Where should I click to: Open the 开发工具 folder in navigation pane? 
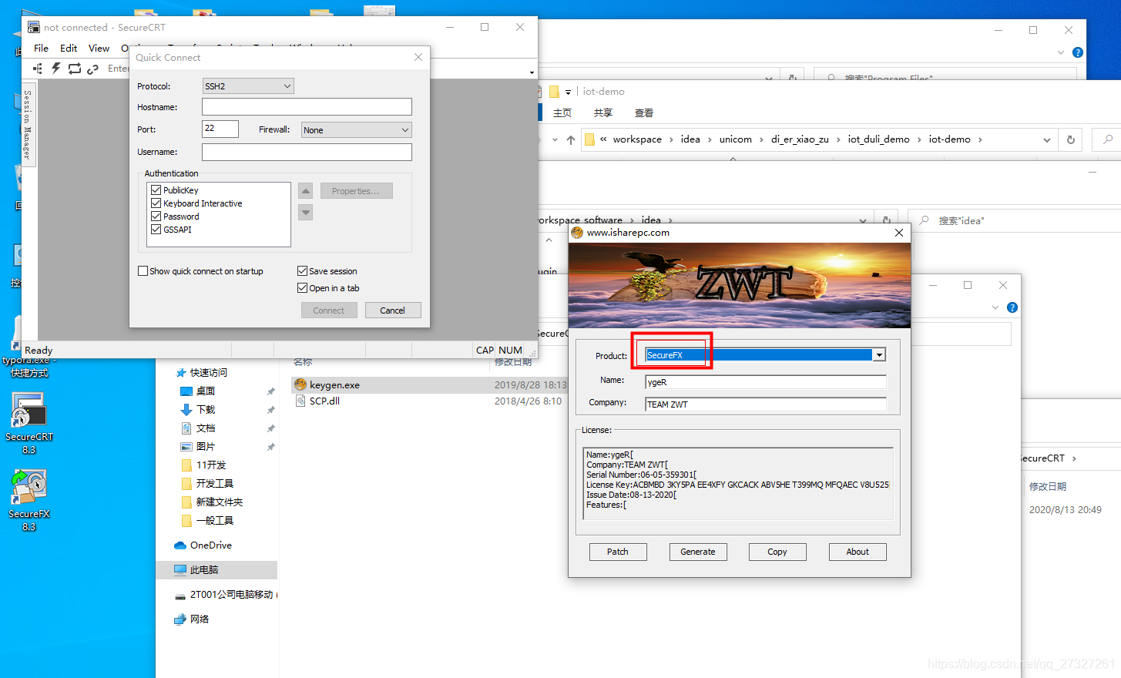[x=214, y=483]
